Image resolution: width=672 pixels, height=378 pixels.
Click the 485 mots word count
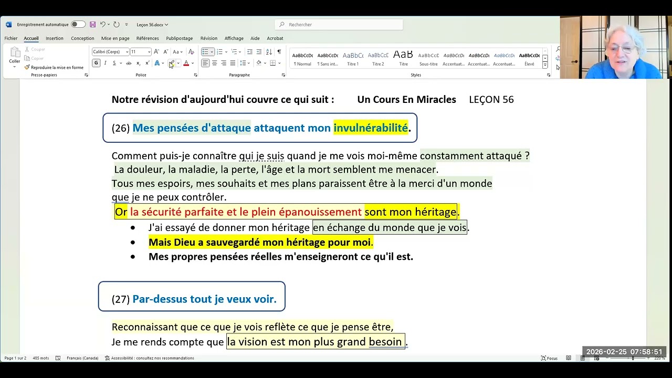coord(40,358)
